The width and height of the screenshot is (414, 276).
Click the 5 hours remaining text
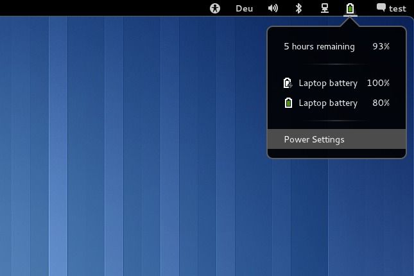pyautogui.click(x=319, y=46)
